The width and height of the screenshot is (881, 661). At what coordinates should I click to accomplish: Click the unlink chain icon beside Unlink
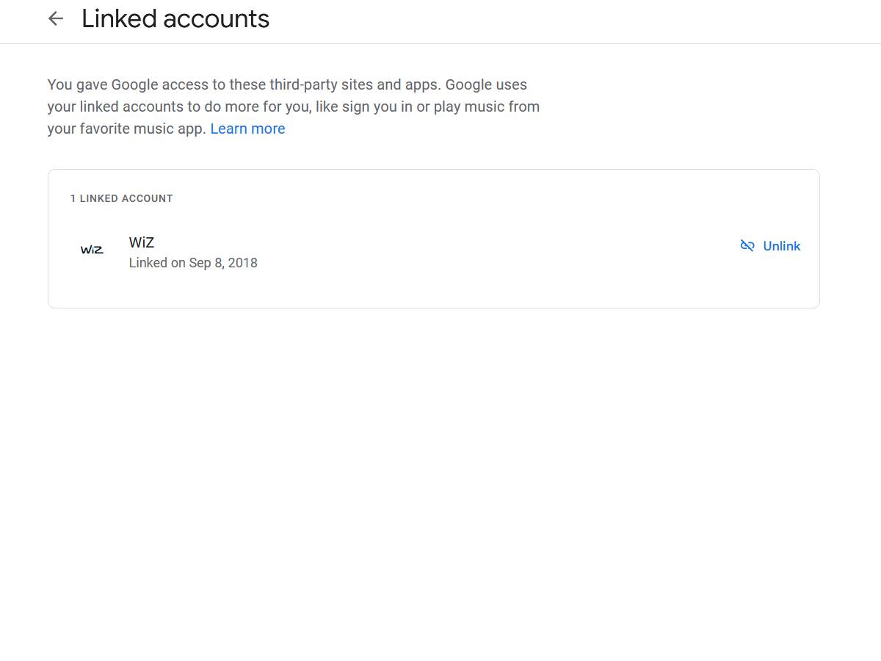pos(747,245)
